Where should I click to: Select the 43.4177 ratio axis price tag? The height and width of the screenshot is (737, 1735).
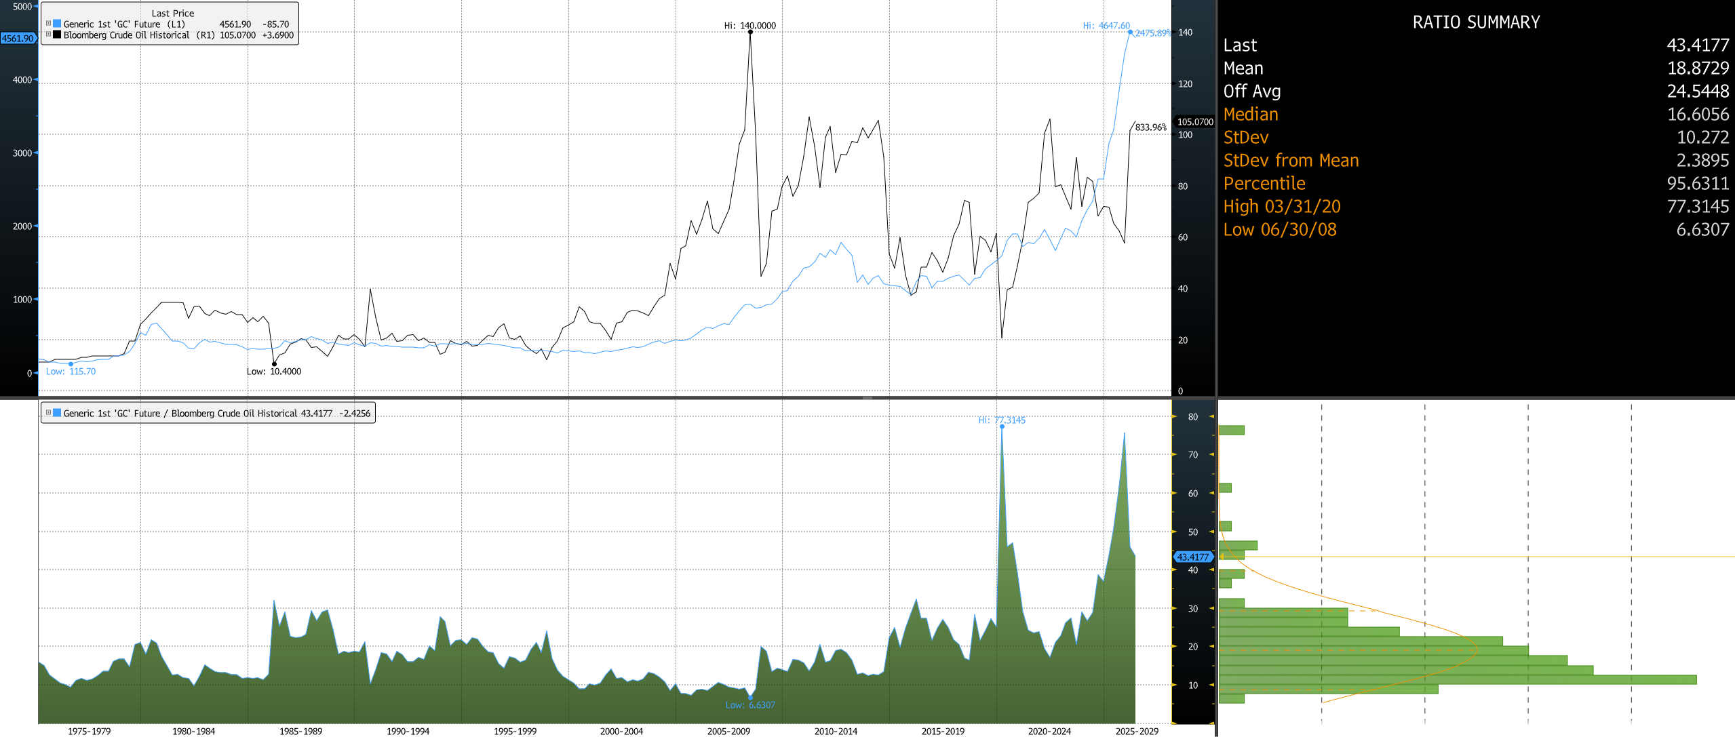pyautogui.click(x=1193, y=557)
